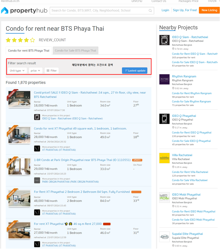
Task: Select Condo for rent BTS Phaya Thai tab
Action: point(29,51)
